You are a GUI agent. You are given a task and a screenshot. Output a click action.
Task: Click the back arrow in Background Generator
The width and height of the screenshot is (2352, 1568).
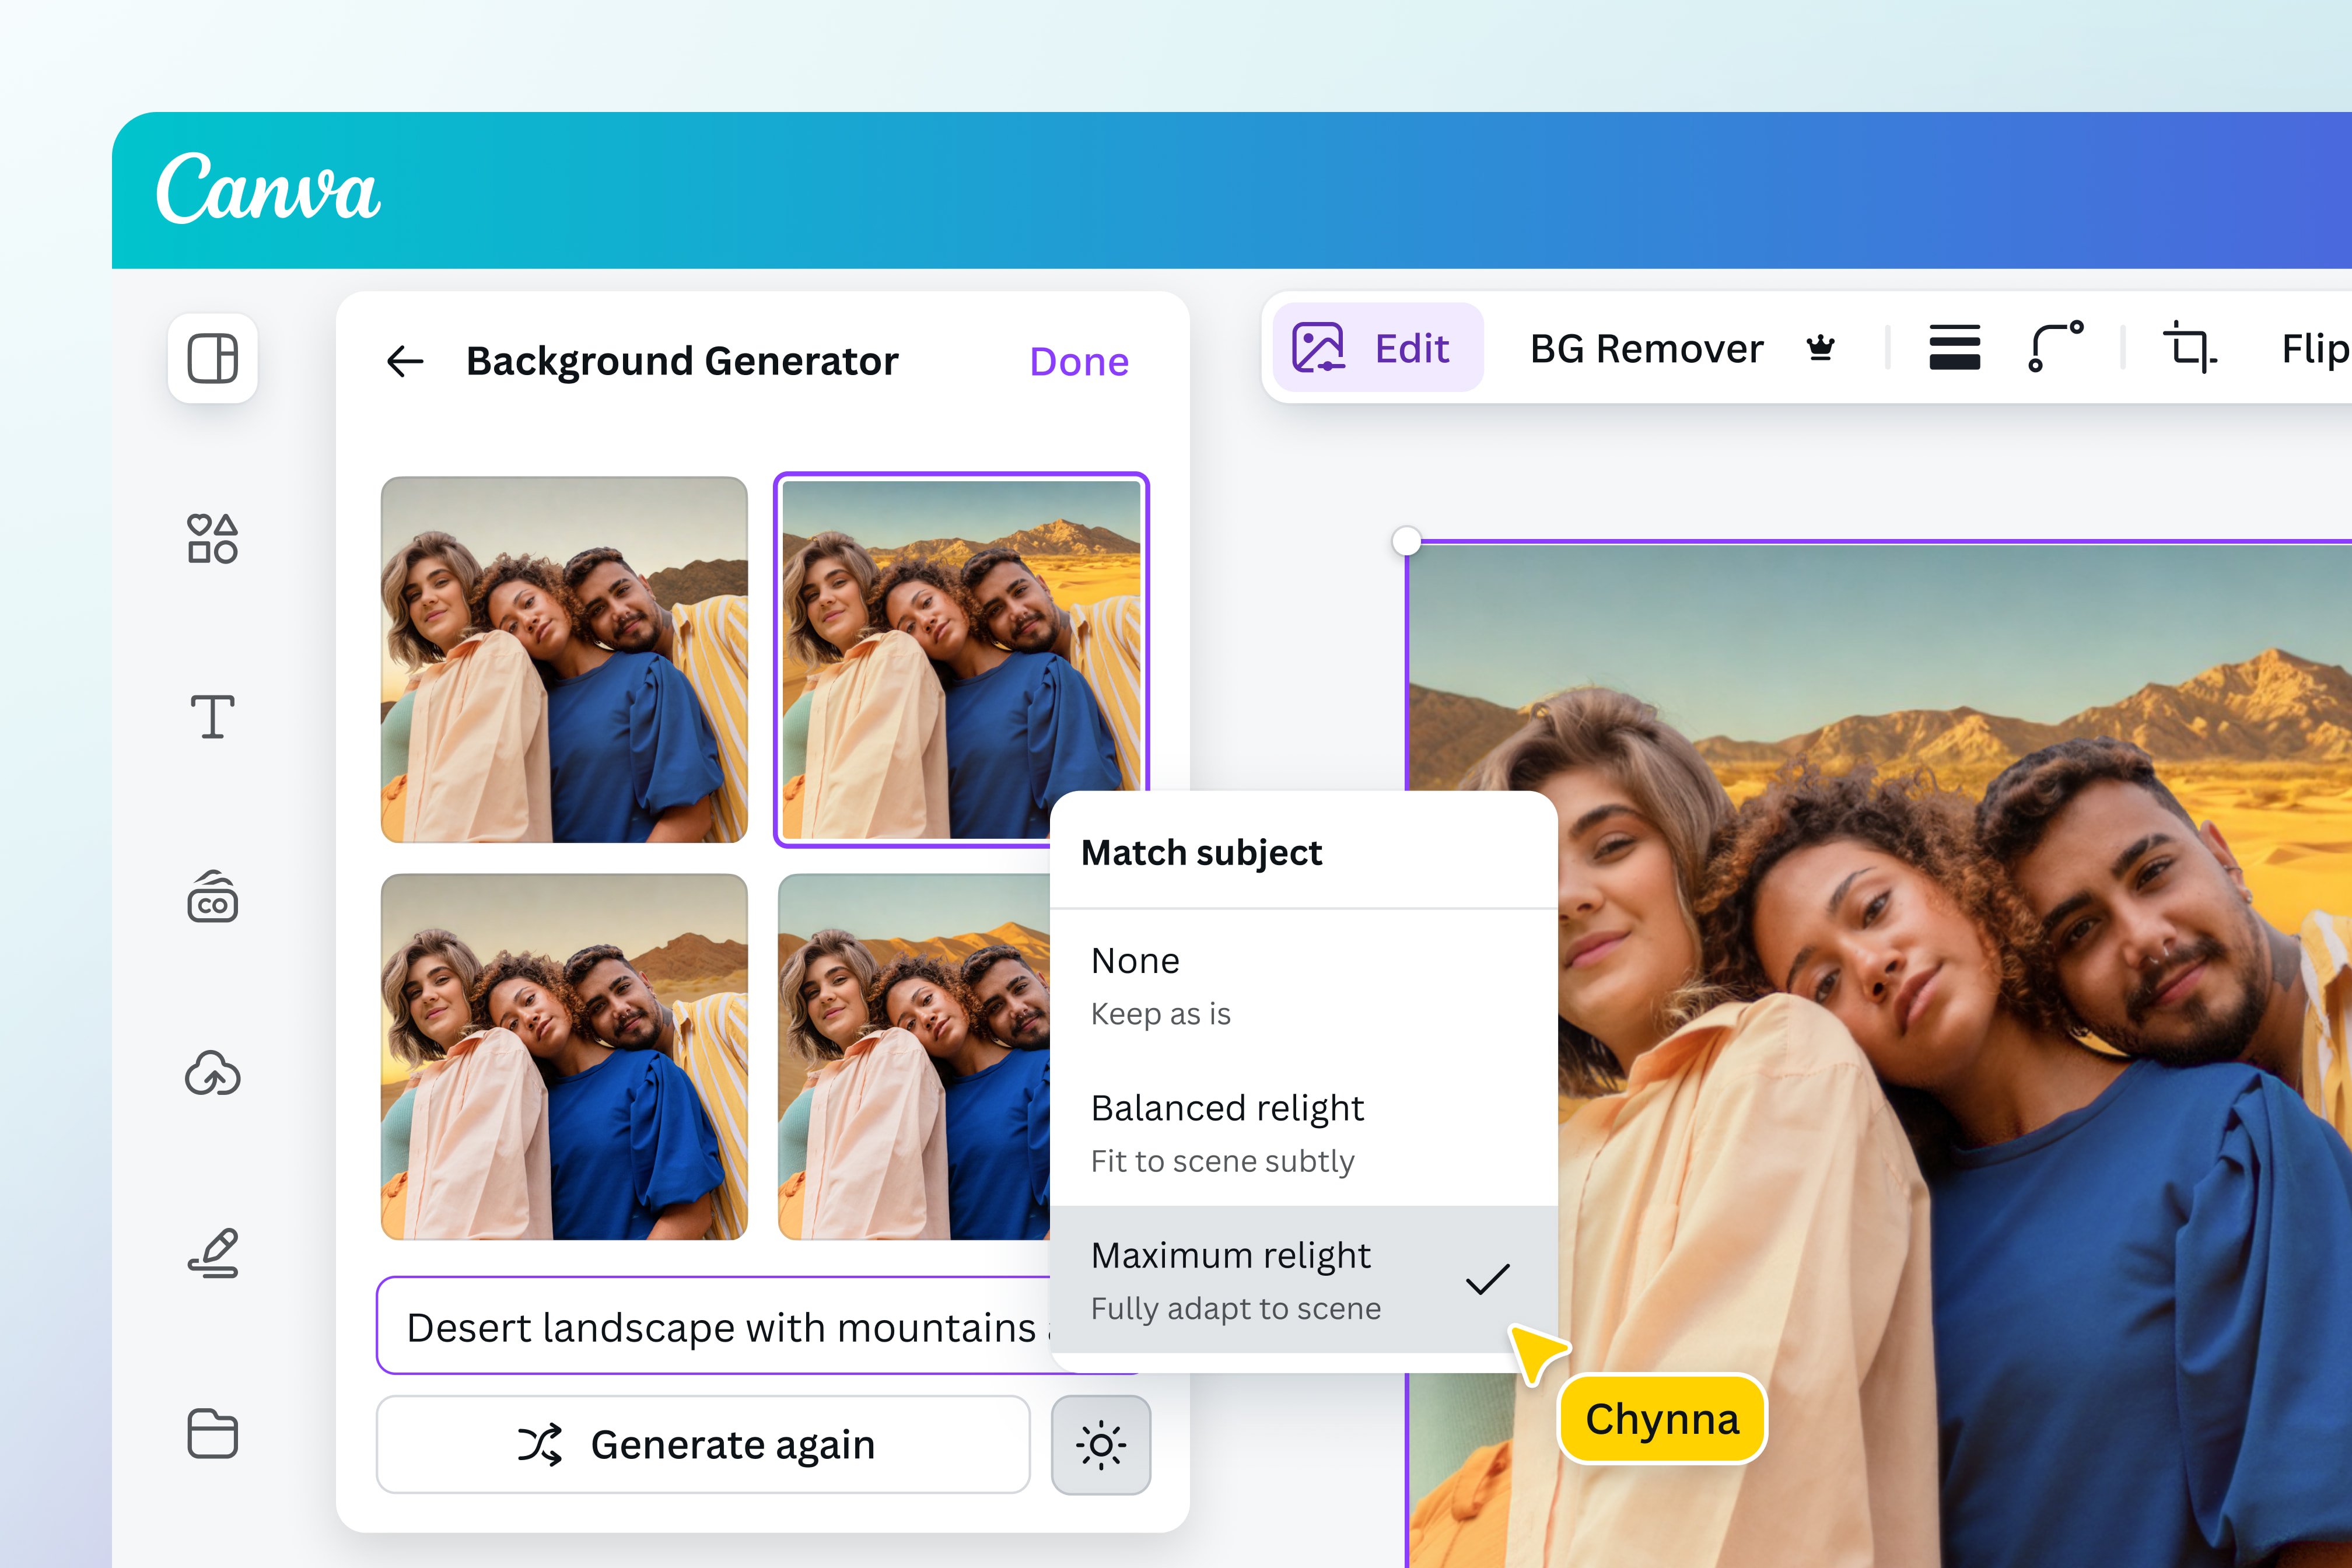click(404, 361)
